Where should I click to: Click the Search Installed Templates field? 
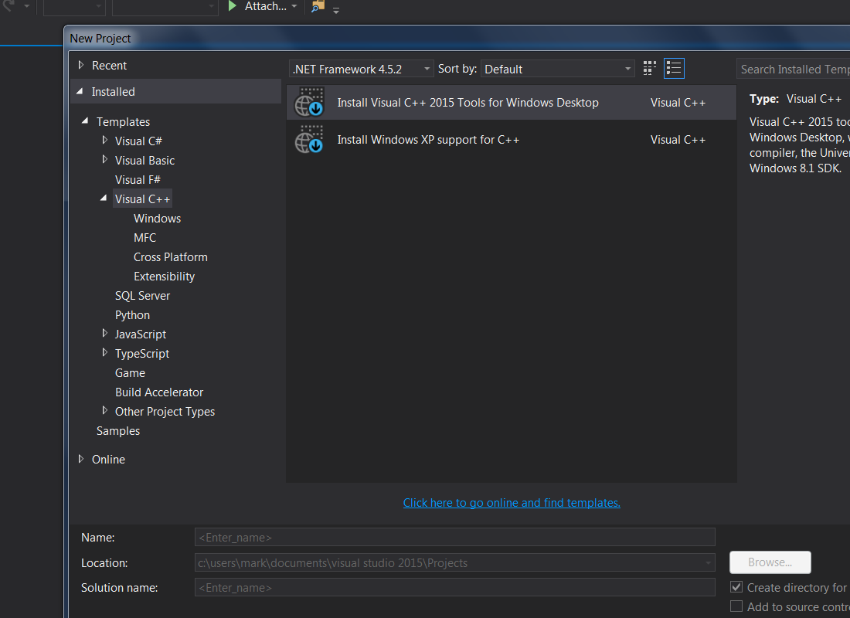tap(794, 70)
